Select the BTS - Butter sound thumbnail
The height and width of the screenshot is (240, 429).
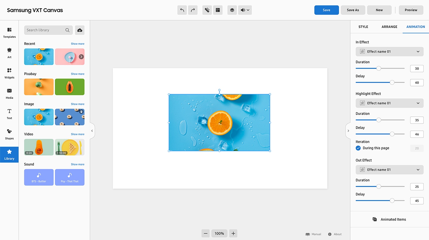39,177
